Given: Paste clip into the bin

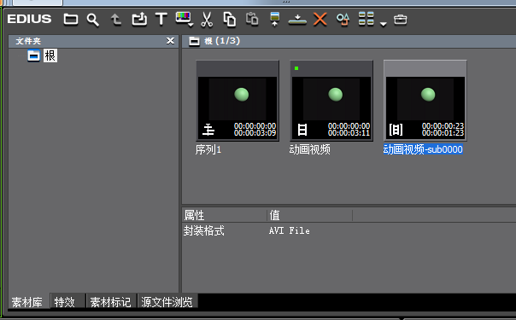Looking at the screenshot, I should (x=252, y=19).
